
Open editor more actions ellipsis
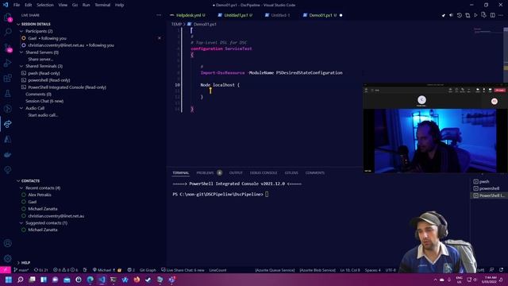(501, 15)
